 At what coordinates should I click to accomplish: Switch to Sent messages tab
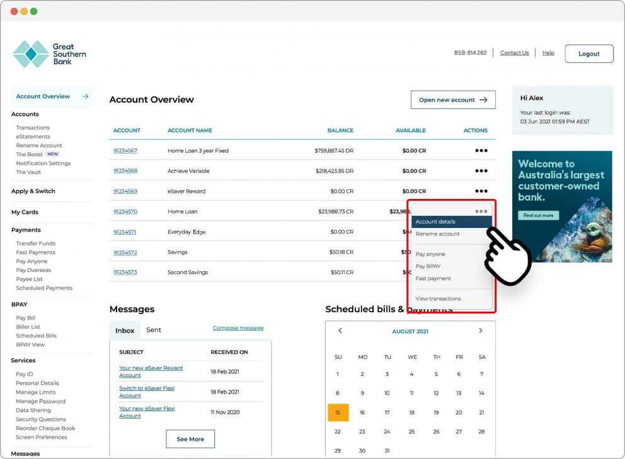click(x=154, y=330)
